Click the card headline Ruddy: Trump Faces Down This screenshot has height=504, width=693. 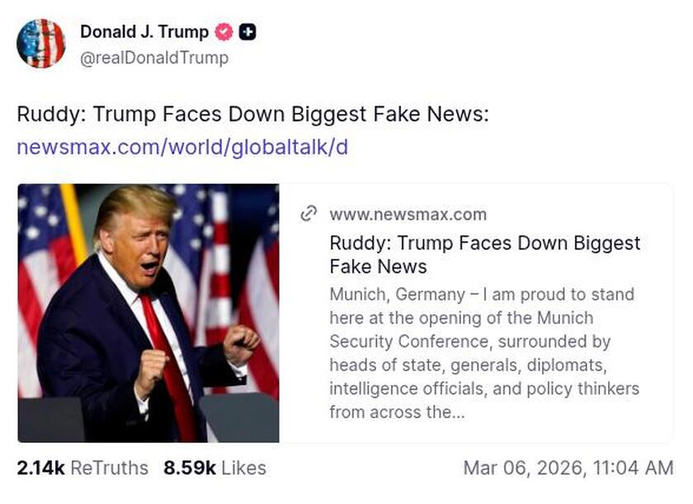tap(485, 243)
